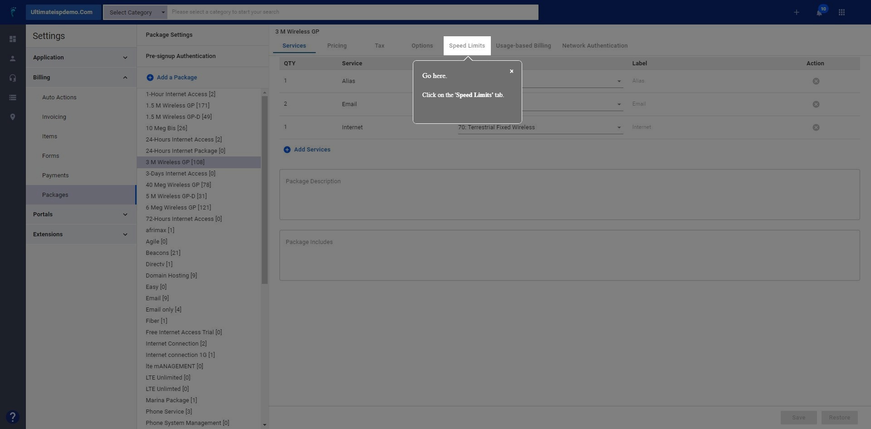Click the Add a Package plus icon
The height and width of the screenshot is (429, 871).
(x=150, y=78)
